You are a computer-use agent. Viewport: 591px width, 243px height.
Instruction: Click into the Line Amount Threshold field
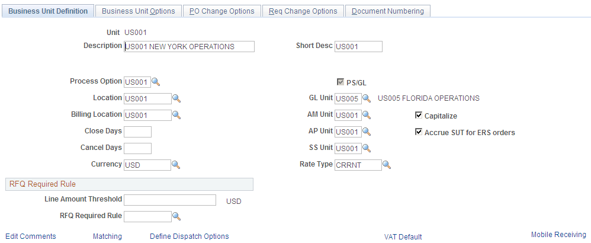point(170,200)
